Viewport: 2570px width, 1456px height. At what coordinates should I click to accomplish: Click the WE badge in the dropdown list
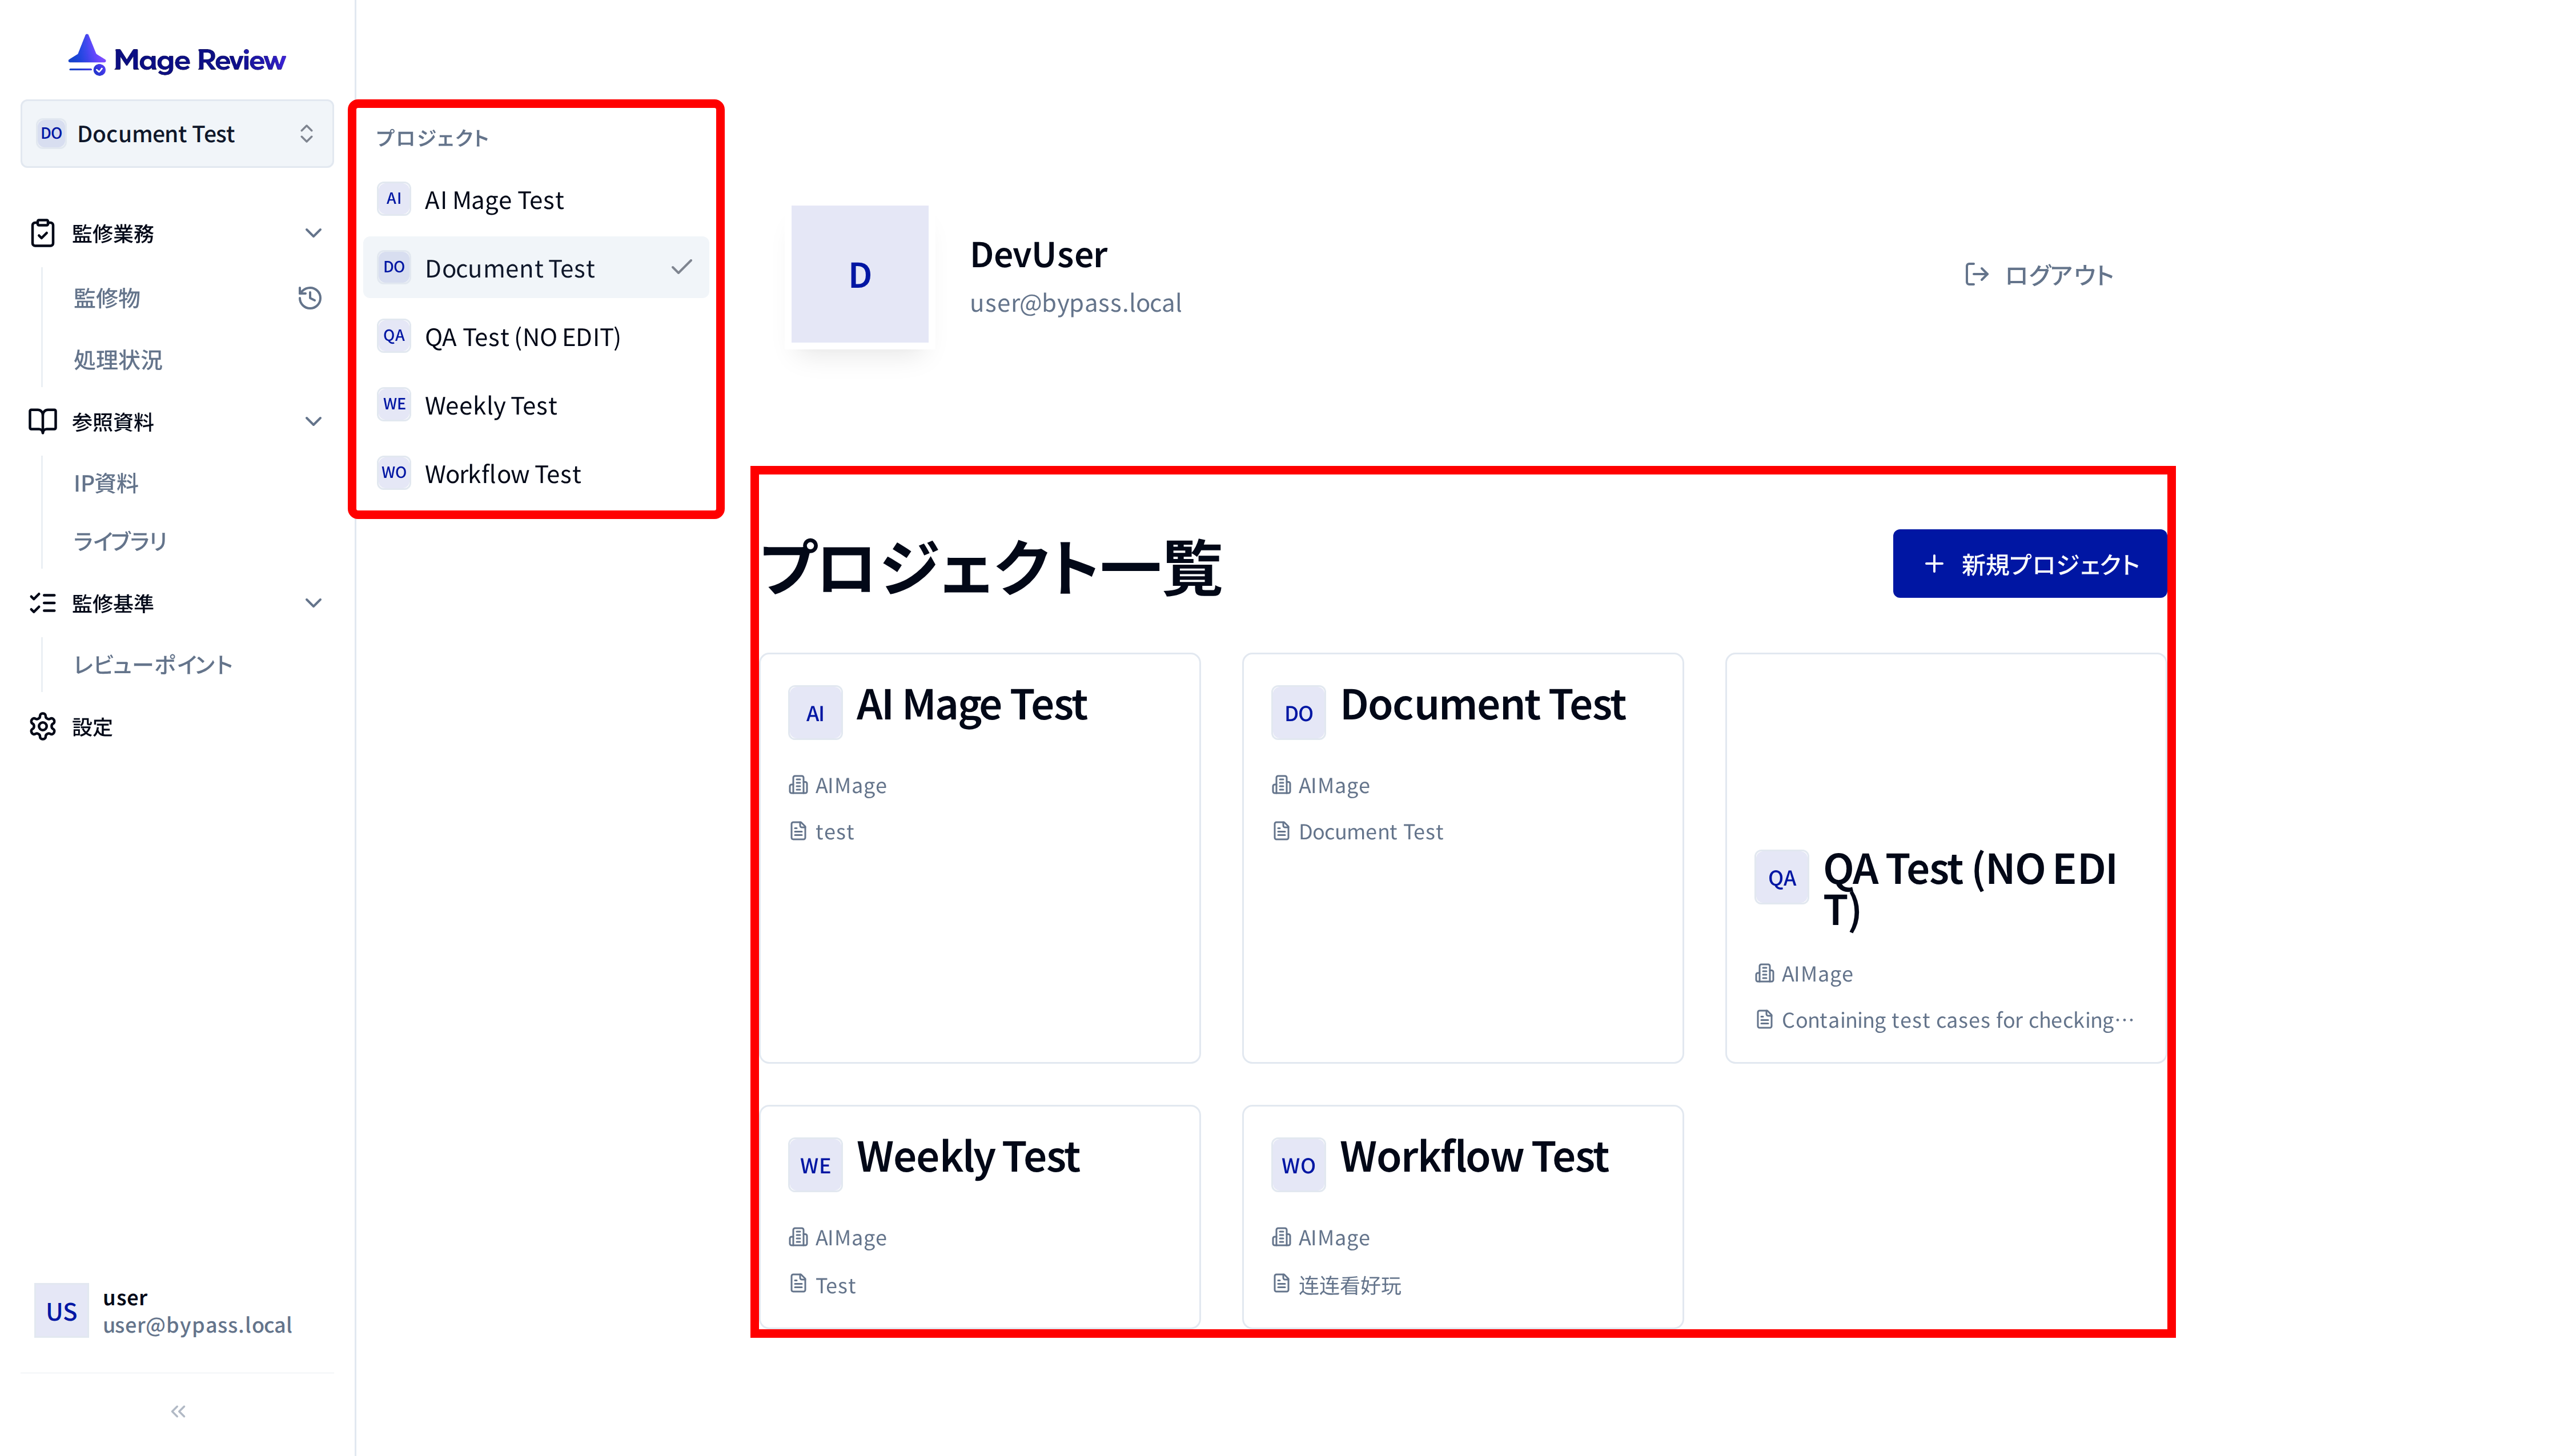pyautogui.click(x=394, y=405)
